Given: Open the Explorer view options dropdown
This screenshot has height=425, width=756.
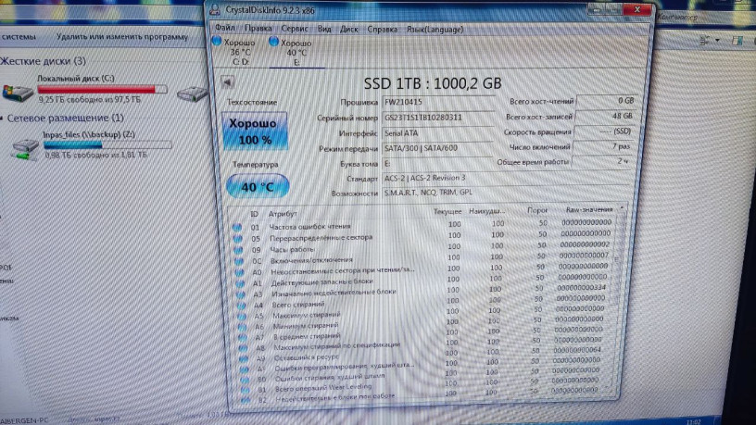Looking at the screenshot, I should coord(717,41).
